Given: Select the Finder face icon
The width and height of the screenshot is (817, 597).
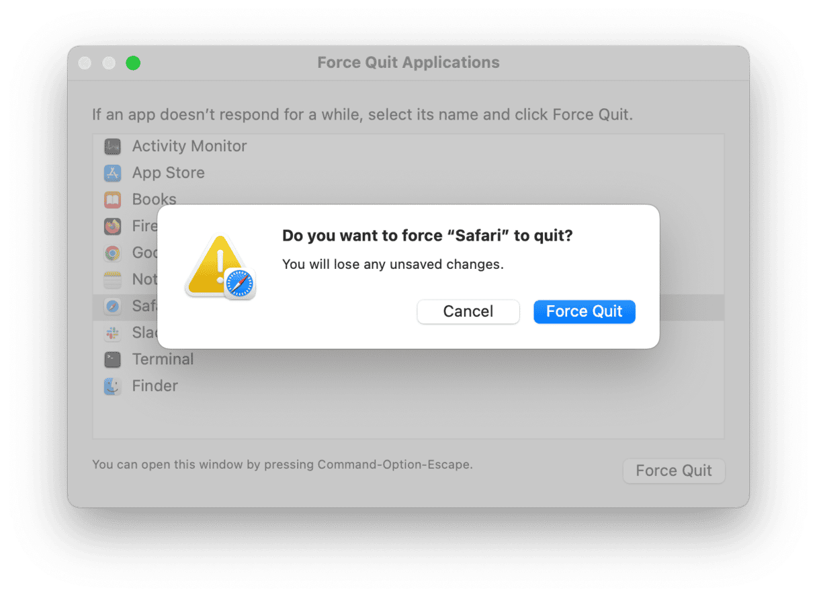Looking at the screenshot, I should click(112, 386).
